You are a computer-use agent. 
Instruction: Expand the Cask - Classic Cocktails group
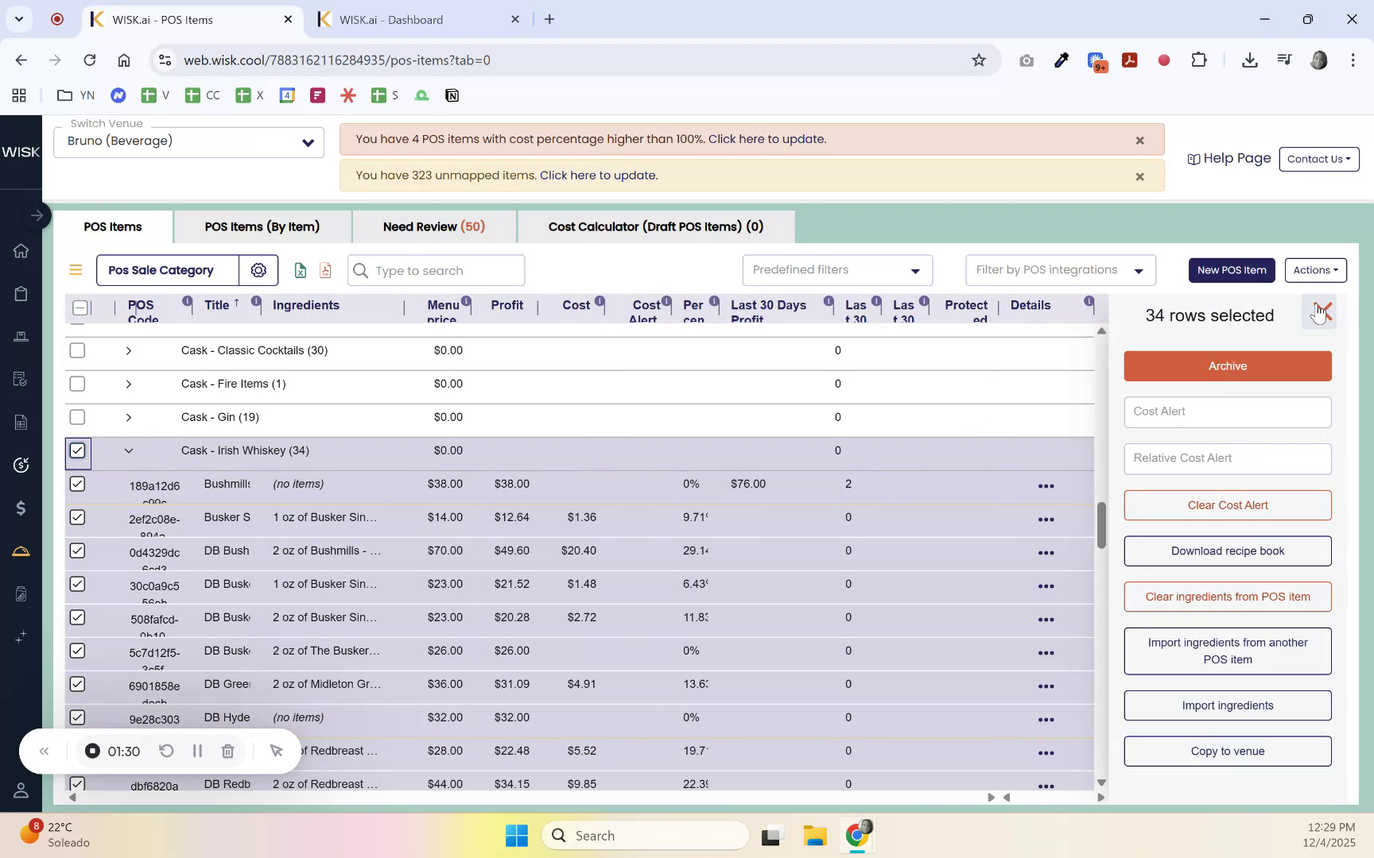[129, 350]
